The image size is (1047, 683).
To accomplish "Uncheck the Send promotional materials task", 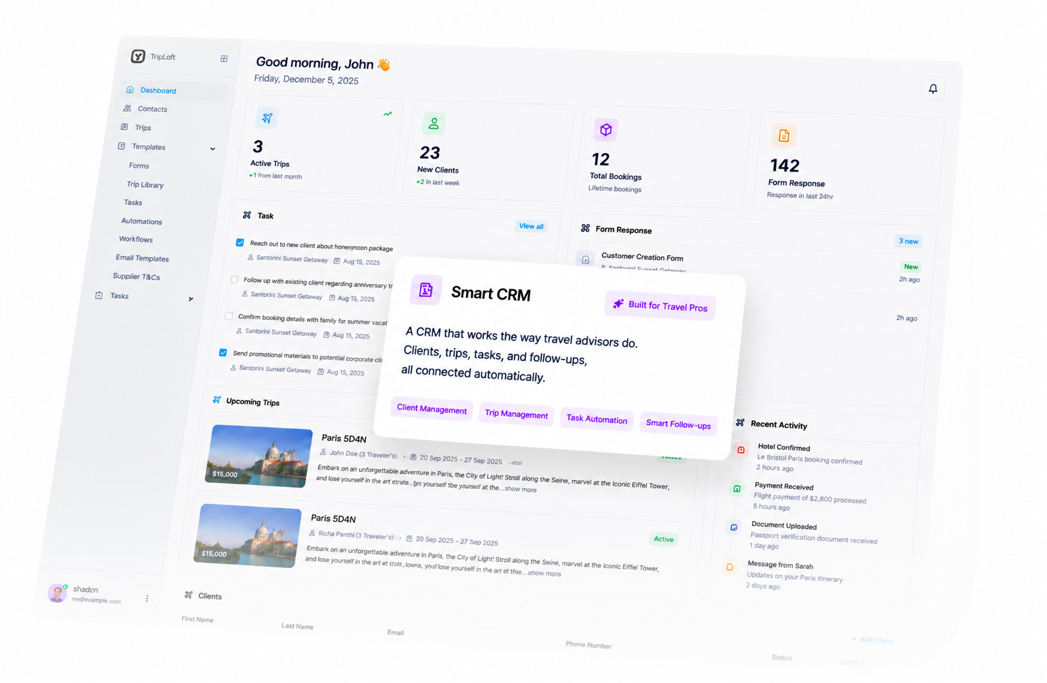I will pyautogui.click(x=223, y=353).
